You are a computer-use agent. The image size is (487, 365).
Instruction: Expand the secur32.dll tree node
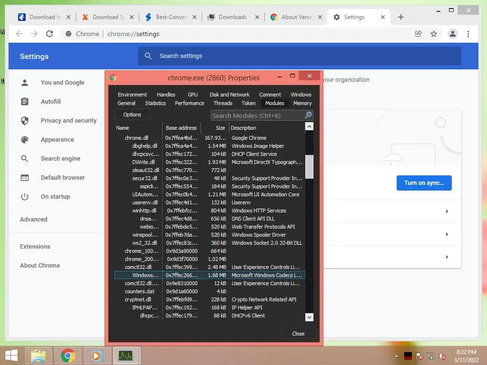129,178
